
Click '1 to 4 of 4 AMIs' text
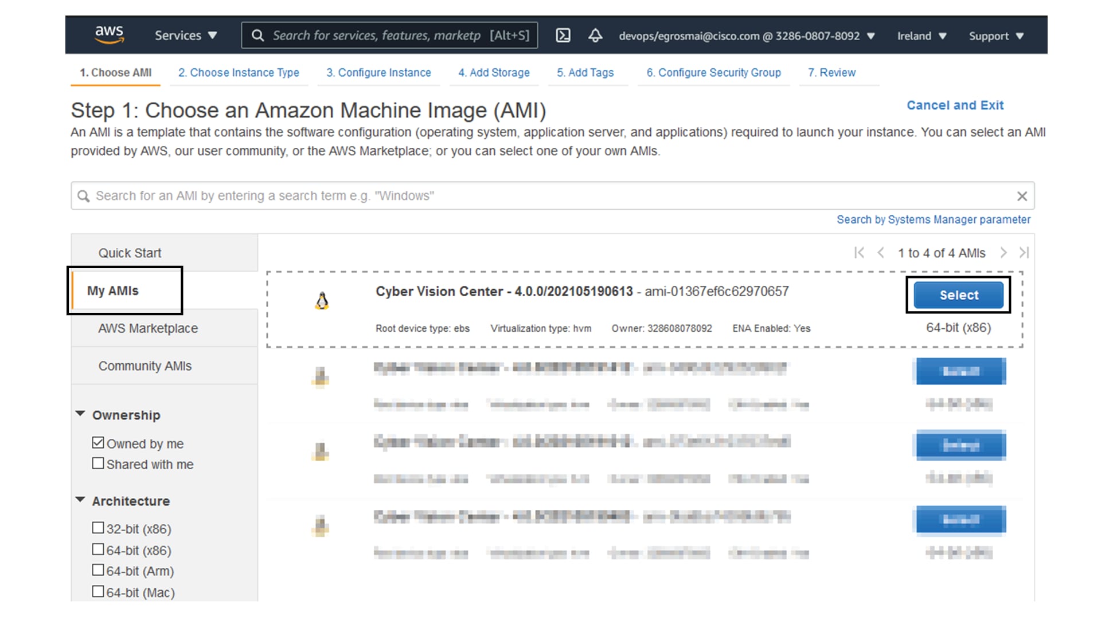(x=942, y=253)
